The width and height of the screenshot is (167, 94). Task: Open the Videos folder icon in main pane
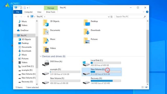46,50
